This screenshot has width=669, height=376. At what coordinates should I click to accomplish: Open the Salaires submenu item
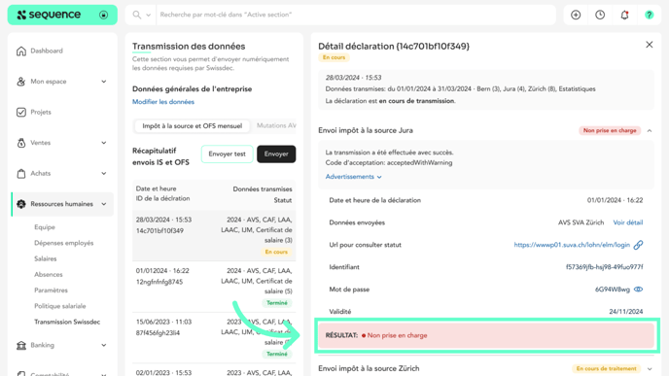pos(46,258)
